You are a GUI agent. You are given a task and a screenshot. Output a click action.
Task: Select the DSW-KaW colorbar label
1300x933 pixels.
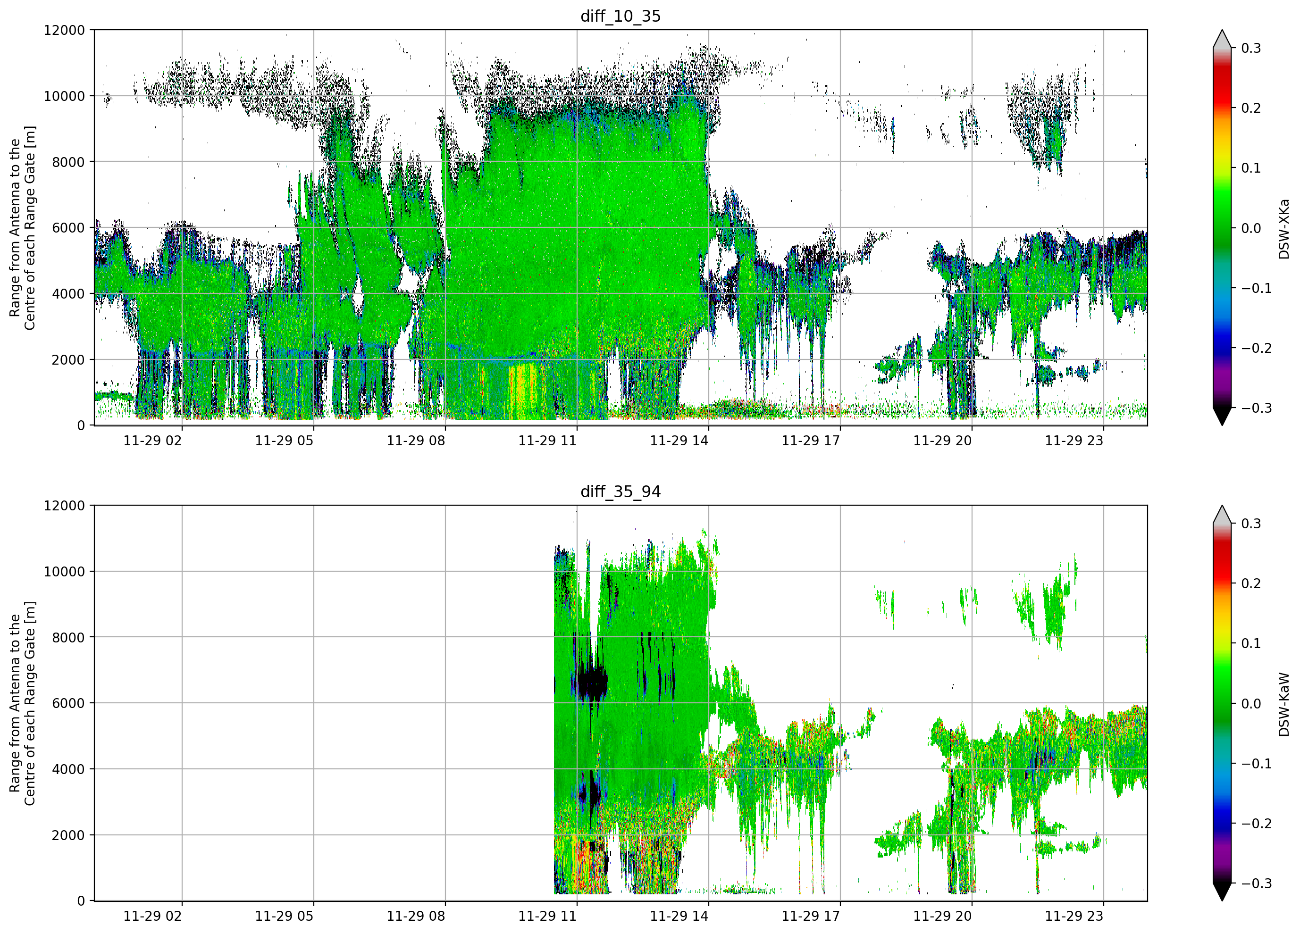pos(1283,704)
